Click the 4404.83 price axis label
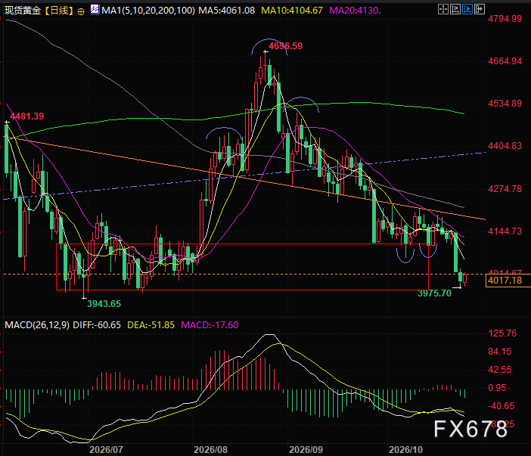The image size is (531, 456). (505, 146)
